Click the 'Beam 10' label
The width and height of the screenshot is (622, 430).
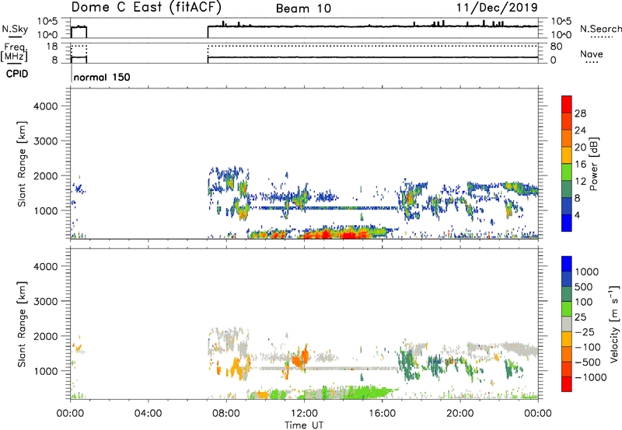click(x=303, y=9)
